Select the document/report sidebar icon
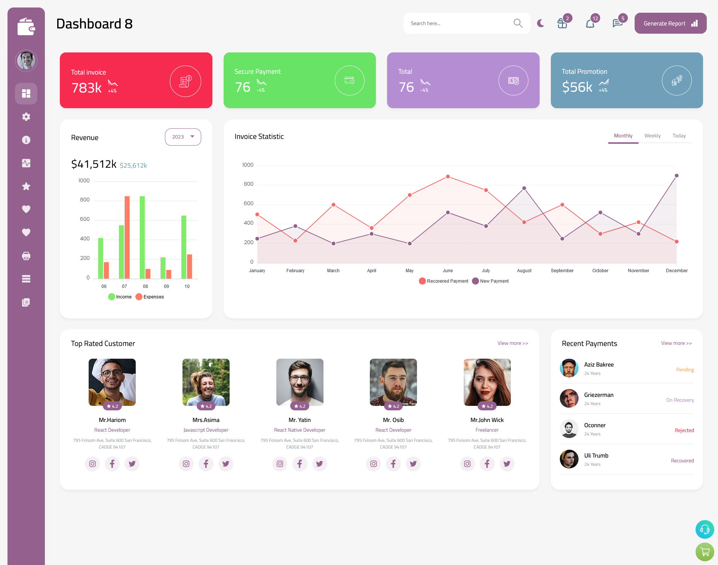This screenshot has width=718, height=565. [x=26, y=302]
